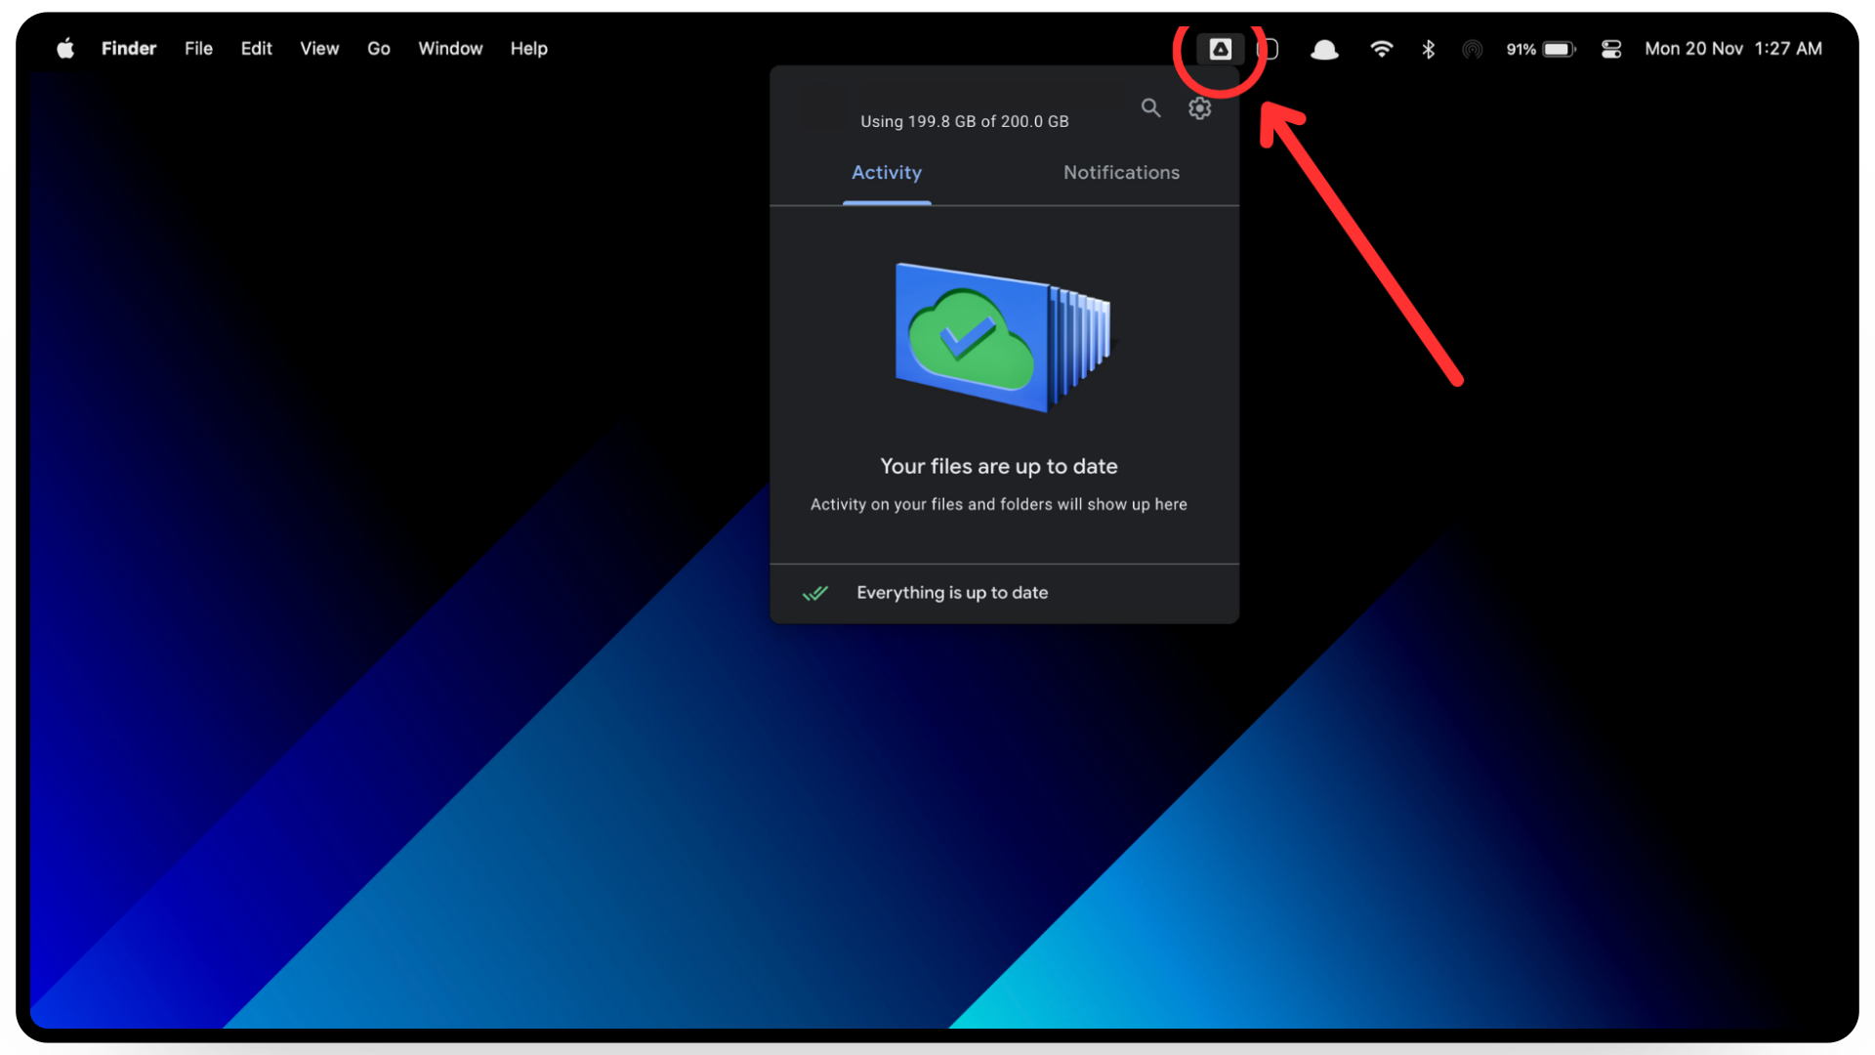Open Drive search with magnifier icon
1875x1055 pixels.
(1150, 107)
